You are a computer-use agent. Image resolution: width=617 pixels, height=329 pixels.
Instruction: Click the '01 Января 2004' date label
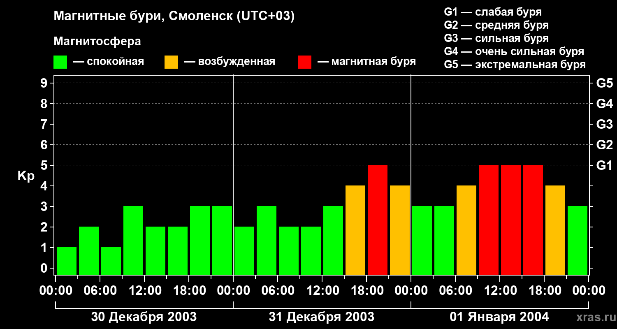(499, 317)
